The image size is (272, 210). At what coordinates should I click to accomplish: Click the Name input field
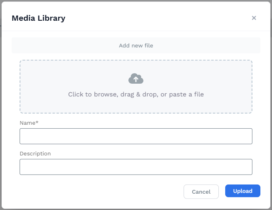[x=136, y=136]
